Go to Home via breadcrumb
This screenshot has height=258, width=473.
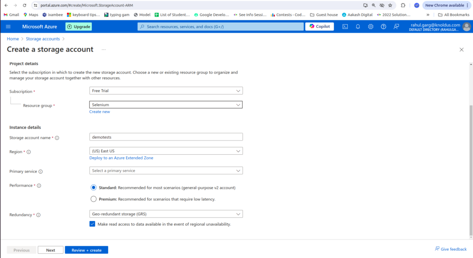(x=13, y=39)
